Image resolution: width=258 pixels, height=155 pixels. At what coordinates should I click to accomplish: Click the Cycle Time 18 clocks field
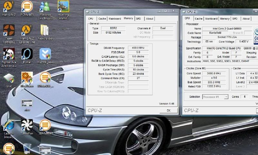tap(138, 69)
